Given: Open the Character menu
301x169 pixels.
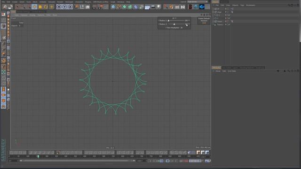Looking at the screenshot, I should click(79, 2).
